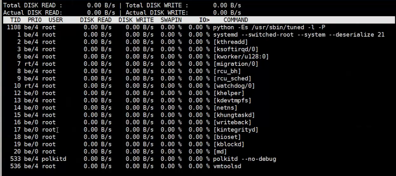
Task: Click the IO> column header
Action: [204, 20]
